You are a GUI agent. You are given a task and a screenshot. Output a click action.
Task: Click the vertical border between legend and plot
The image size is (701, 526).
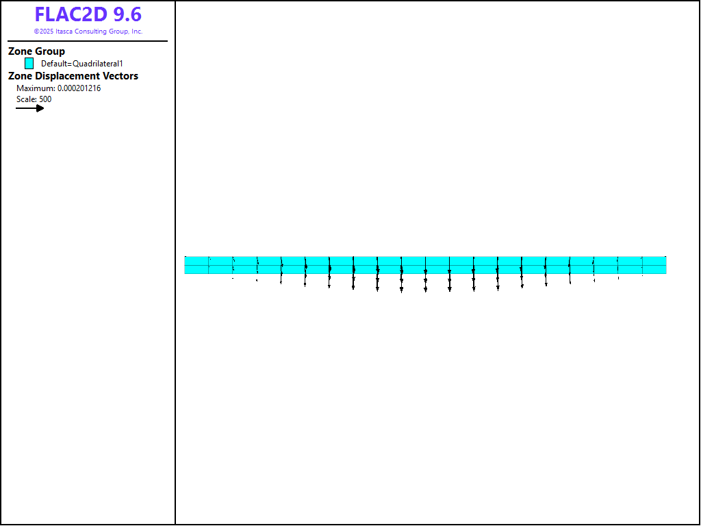175,274
